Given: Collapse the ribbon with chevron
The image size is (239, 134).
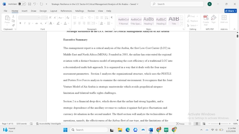Looking at the screenshot, I should point(234,29).
